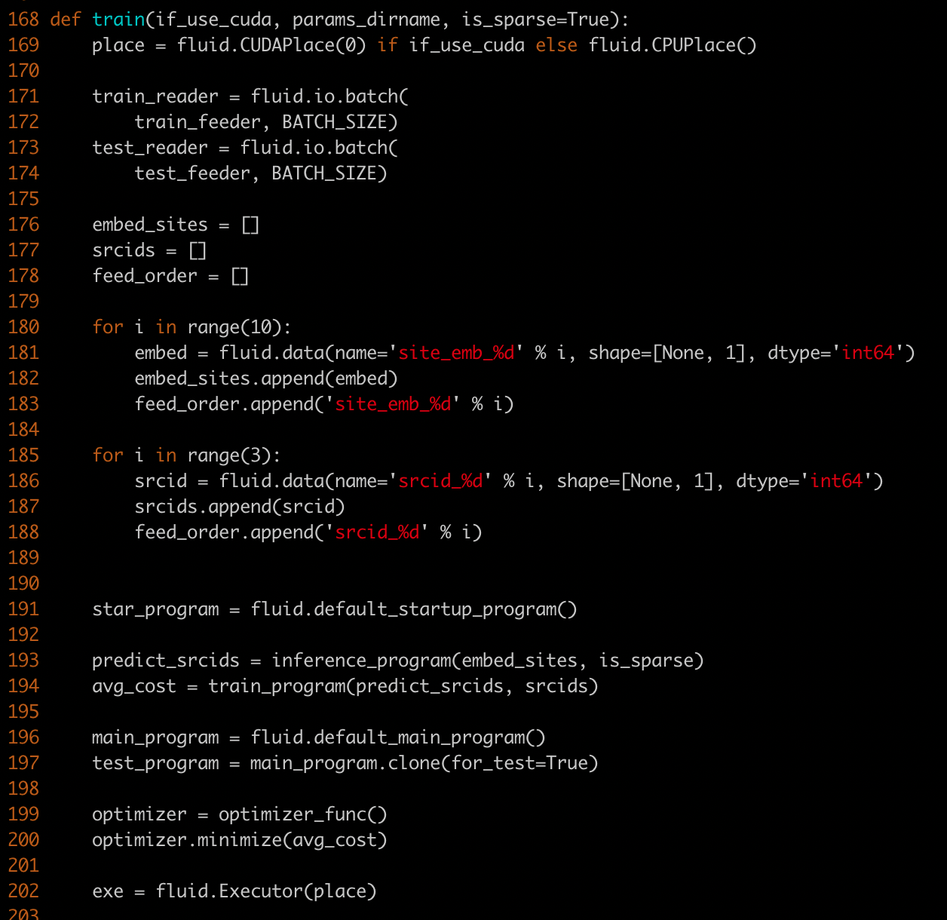Click 'embed_sites.append(embed)' on line 182
Screen dimensions: 947x920
(266, 378)
